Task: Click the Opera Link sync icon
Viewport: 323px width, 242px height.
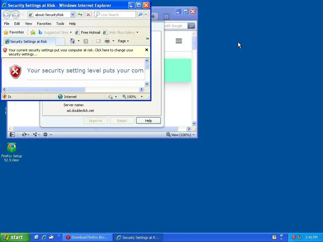Action: click(24, 135)
